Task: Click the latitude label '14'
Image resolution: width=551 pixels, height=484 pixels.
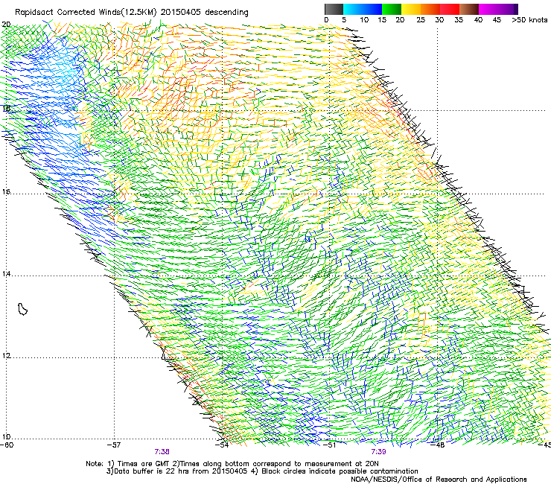Action: click(6, 273)
